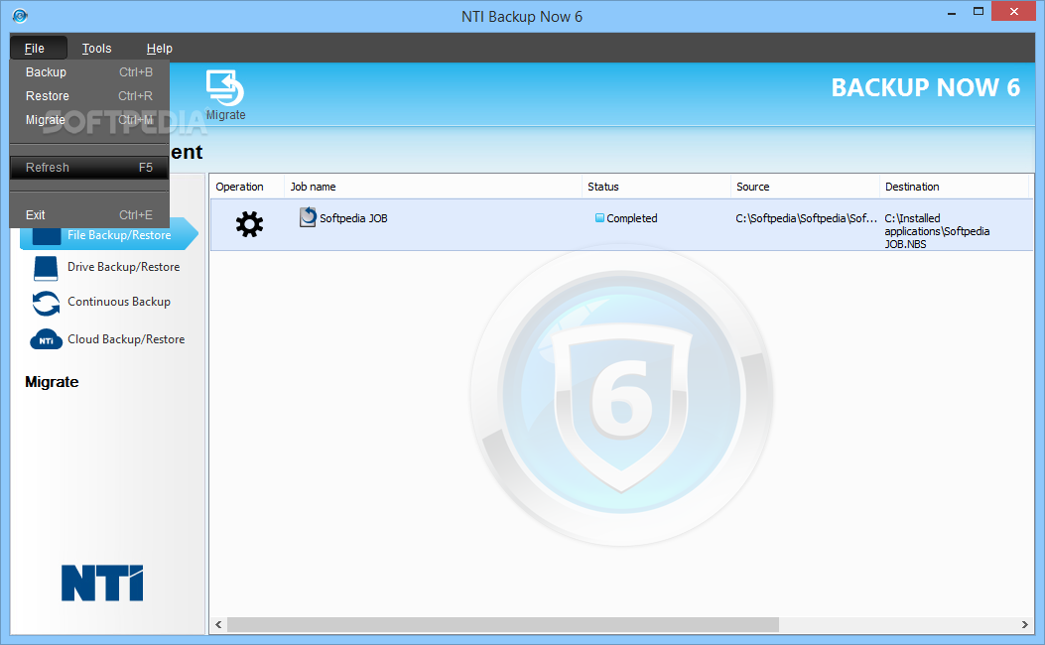Click the Drive Backup/Restore drive icon
1045x645 pixels.
click(46, 268)
